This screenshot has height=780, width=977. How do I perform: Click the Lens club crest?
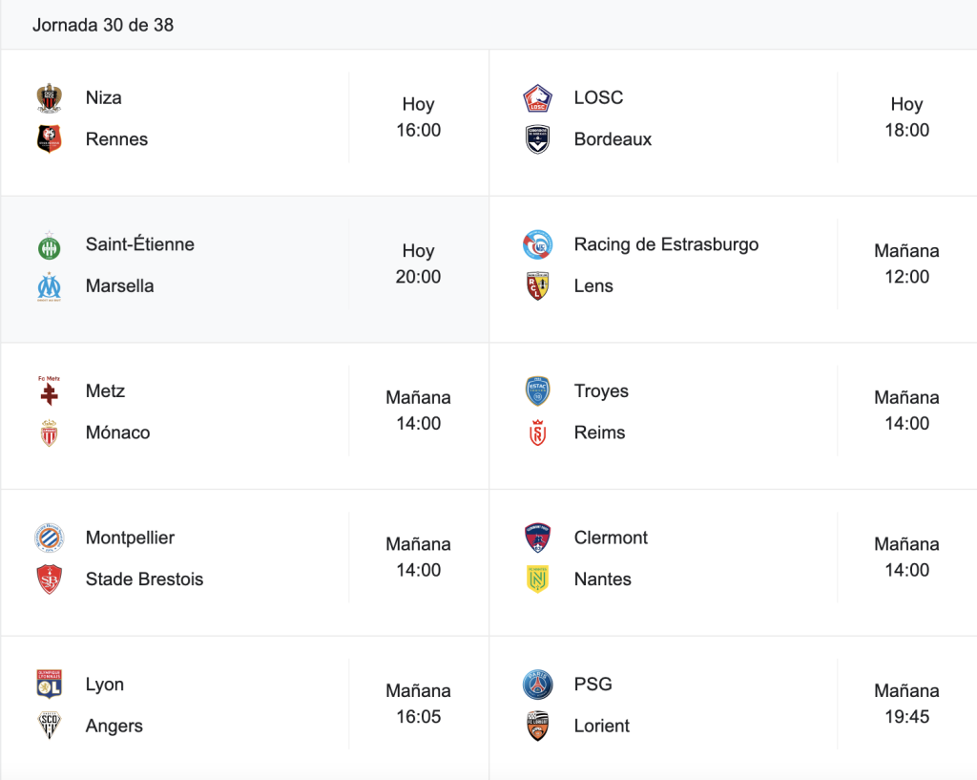[x=538, y=286]
